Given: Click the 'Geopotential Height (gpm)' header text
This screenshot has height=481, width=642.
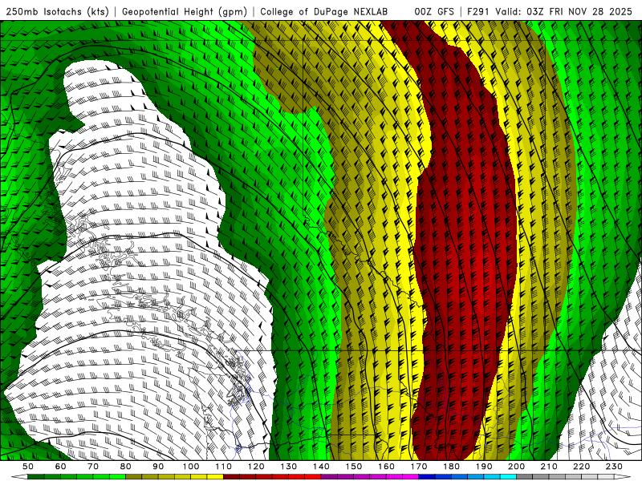Looking at the screenshot, I should [185, 12].
